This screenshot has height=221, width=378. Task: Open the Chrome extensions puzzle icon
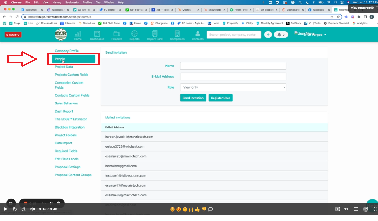[359, 17]
